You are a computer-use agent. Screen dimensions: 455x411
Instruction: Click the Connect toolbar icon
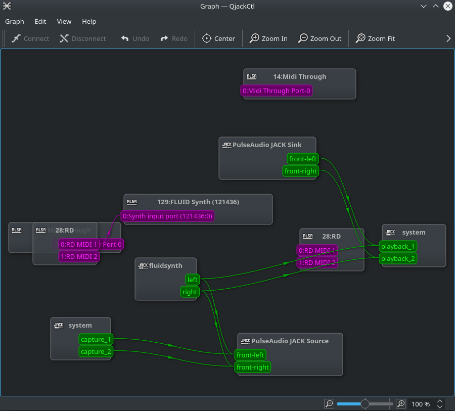point(16,38)
